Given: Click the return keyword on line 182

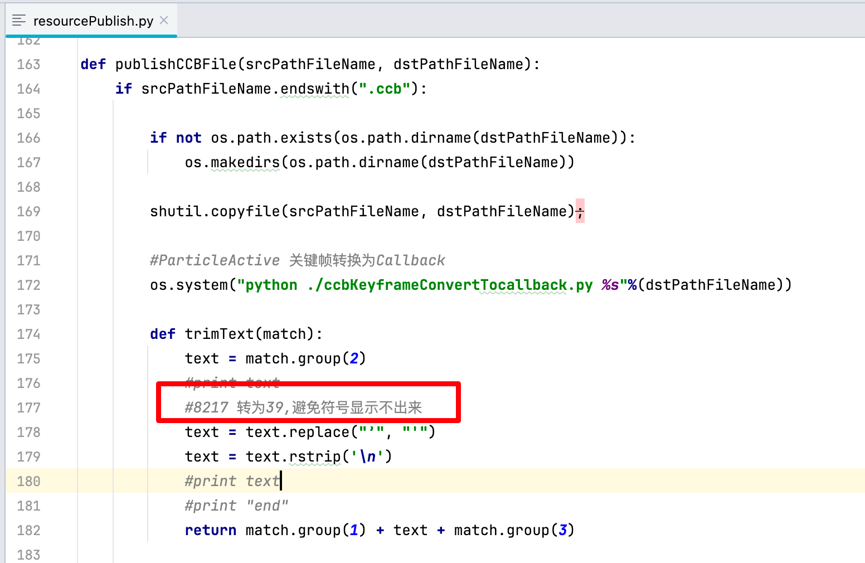Looking at the screenshot, I should [210, 531].
